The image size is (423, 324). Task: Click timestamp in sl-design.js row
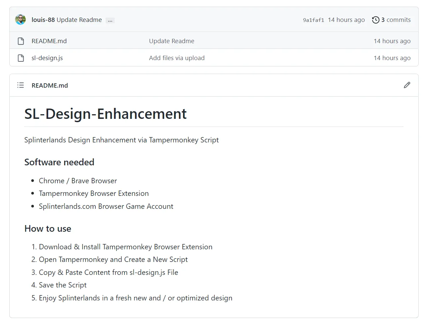(x=392, y=58)
